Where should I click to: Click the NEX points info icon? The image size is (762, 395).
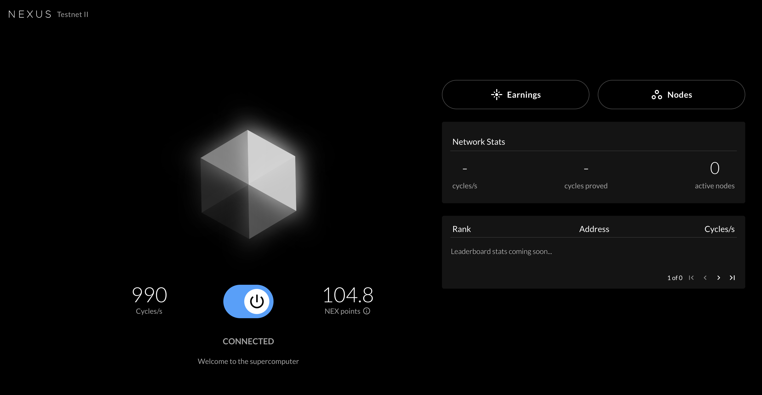(x=367, y=311)
